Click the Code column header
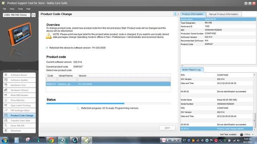 coord(50,76)
